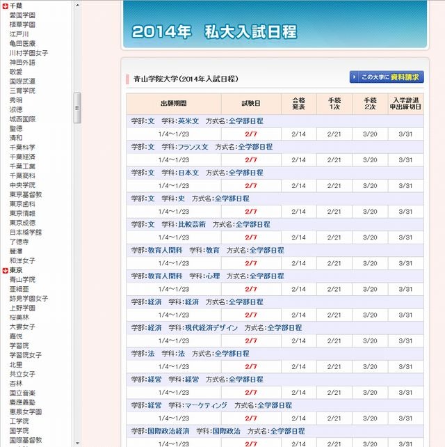Open the 国際政治 department link
Screen dimensions: 445x447
pyautogui.click(x=227, y=431)
